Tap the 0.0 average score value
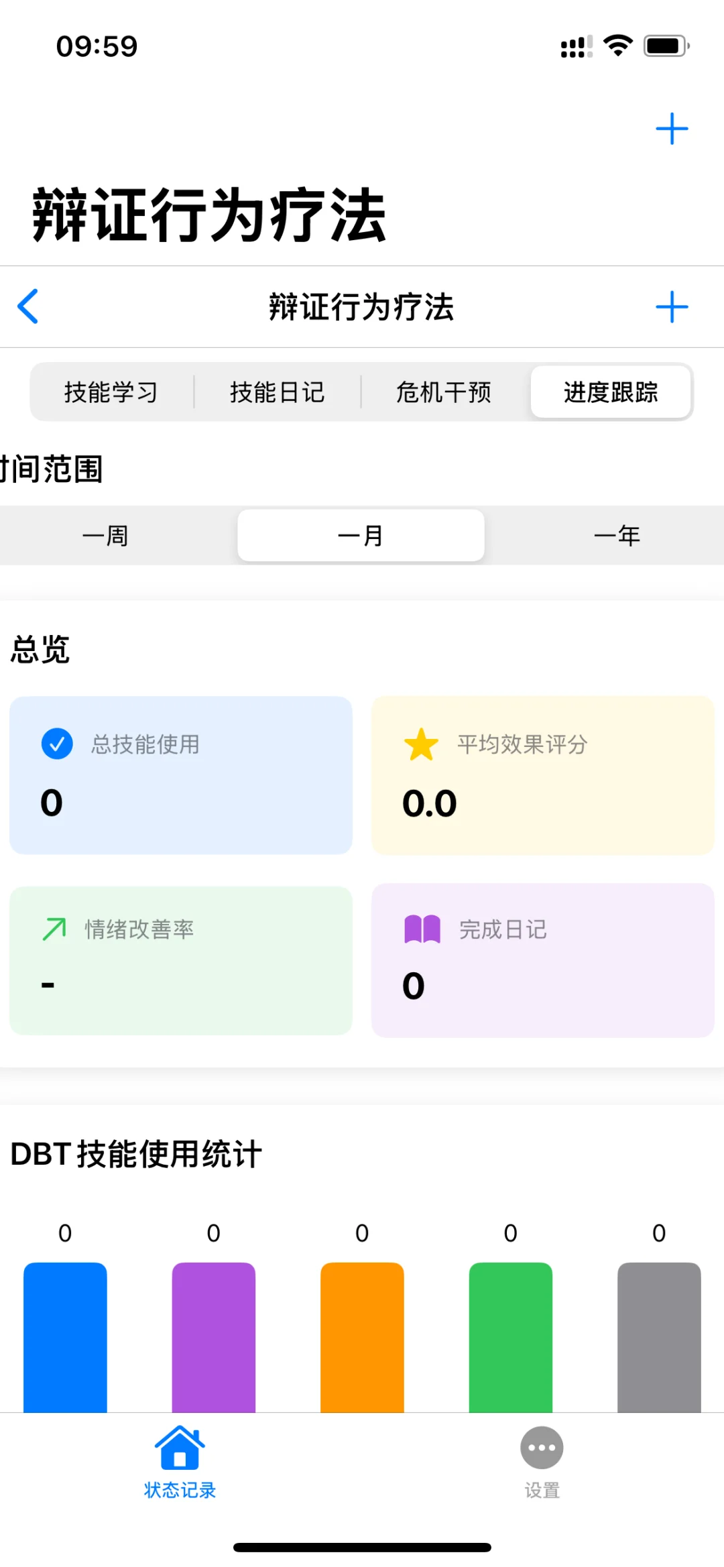This screenshot has width=724, height=1567. click(x=429, y=803)
